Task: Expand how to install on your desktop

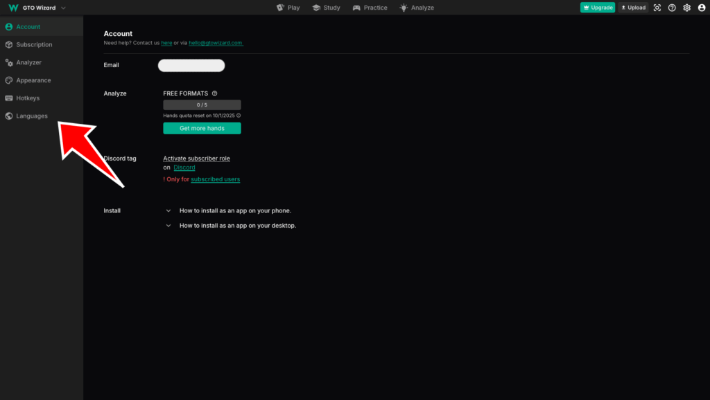Action: [x=168, y=226]
